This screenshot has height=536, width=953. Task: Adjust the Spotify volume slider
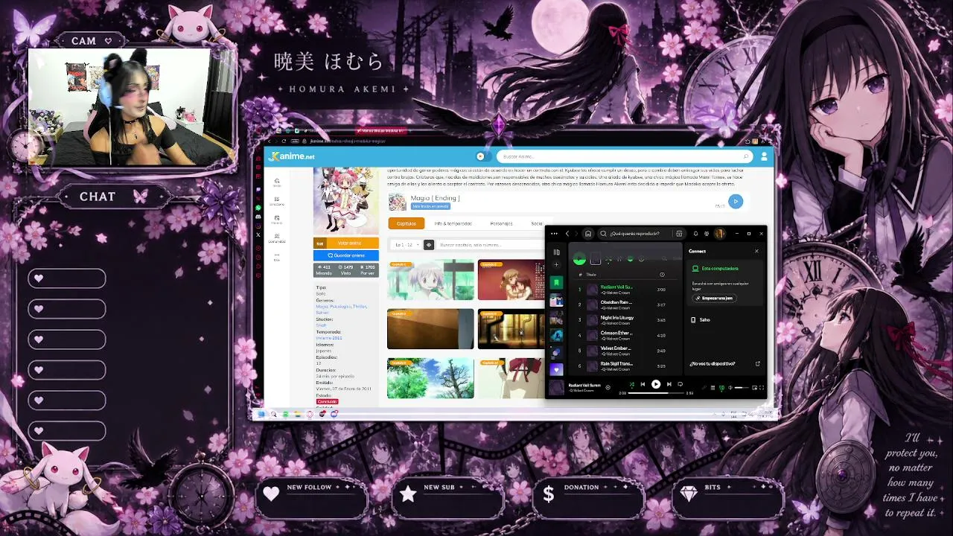[x=742, y=388]
